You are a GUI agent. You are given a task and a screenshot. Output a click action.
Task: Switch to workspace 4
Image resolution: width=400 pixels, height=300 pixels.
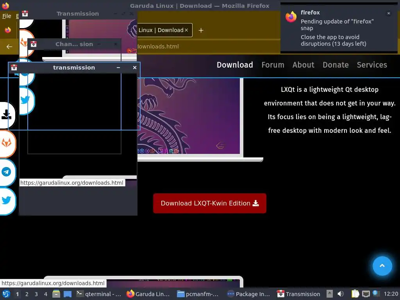click(x=46, y=294)
